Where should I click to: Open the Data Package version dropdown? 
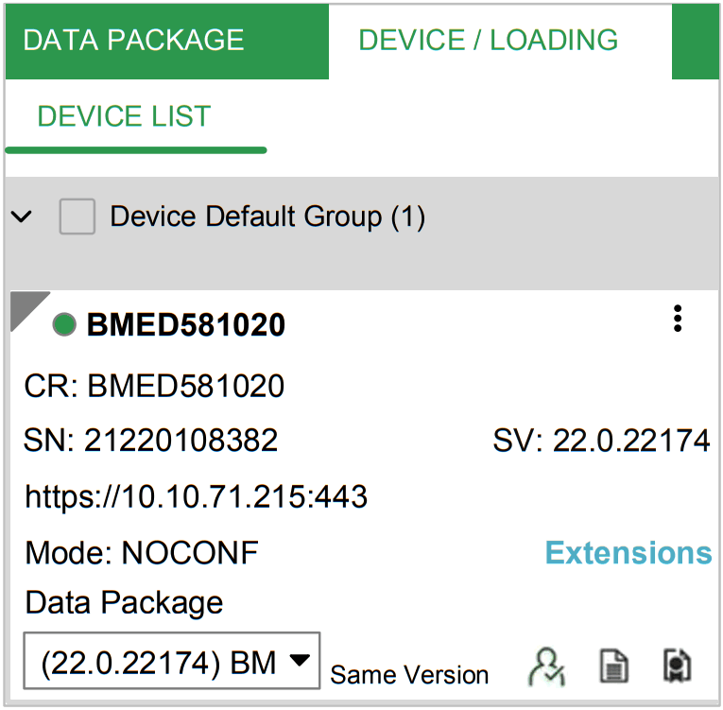pos(171,661)
